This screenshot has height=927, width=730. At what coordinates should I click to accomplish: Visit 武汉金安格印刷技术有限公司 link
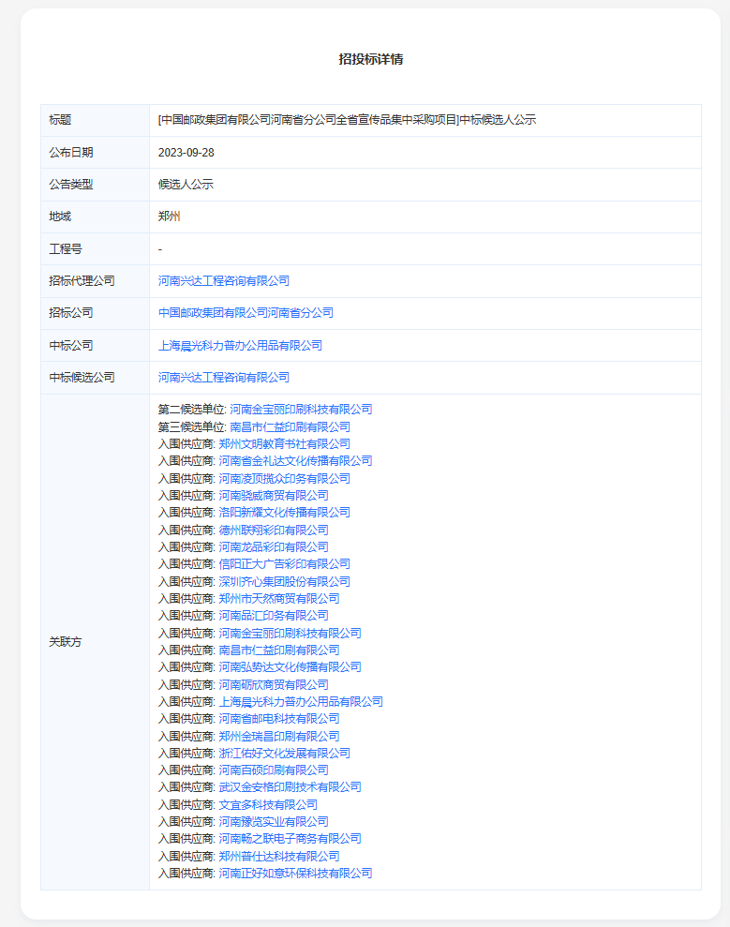pyautogui.click(x=290, y=786)
